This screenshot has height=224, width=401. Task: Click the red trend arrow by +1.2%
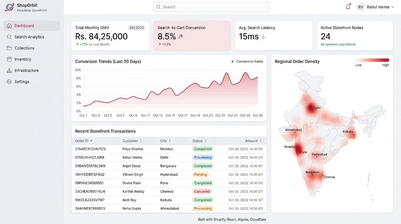(159, 44)
